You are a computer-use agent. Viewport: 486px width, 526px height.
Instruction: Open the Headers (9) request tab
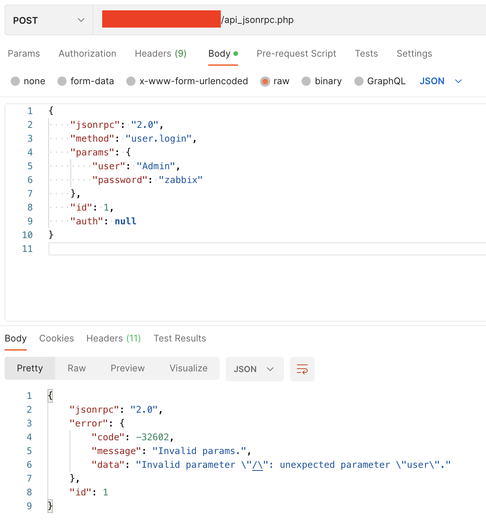pyautogui.click(x=161, y=54)
